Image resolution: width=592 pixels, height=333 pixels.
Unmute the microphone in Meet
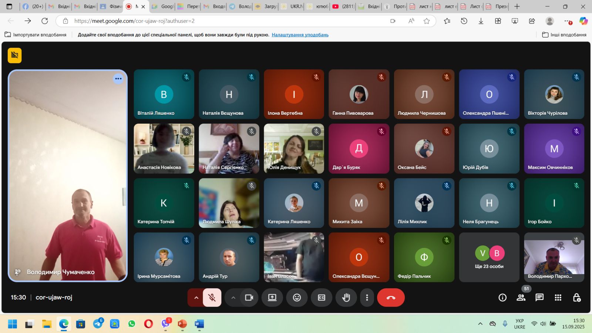tap(212, 297)
